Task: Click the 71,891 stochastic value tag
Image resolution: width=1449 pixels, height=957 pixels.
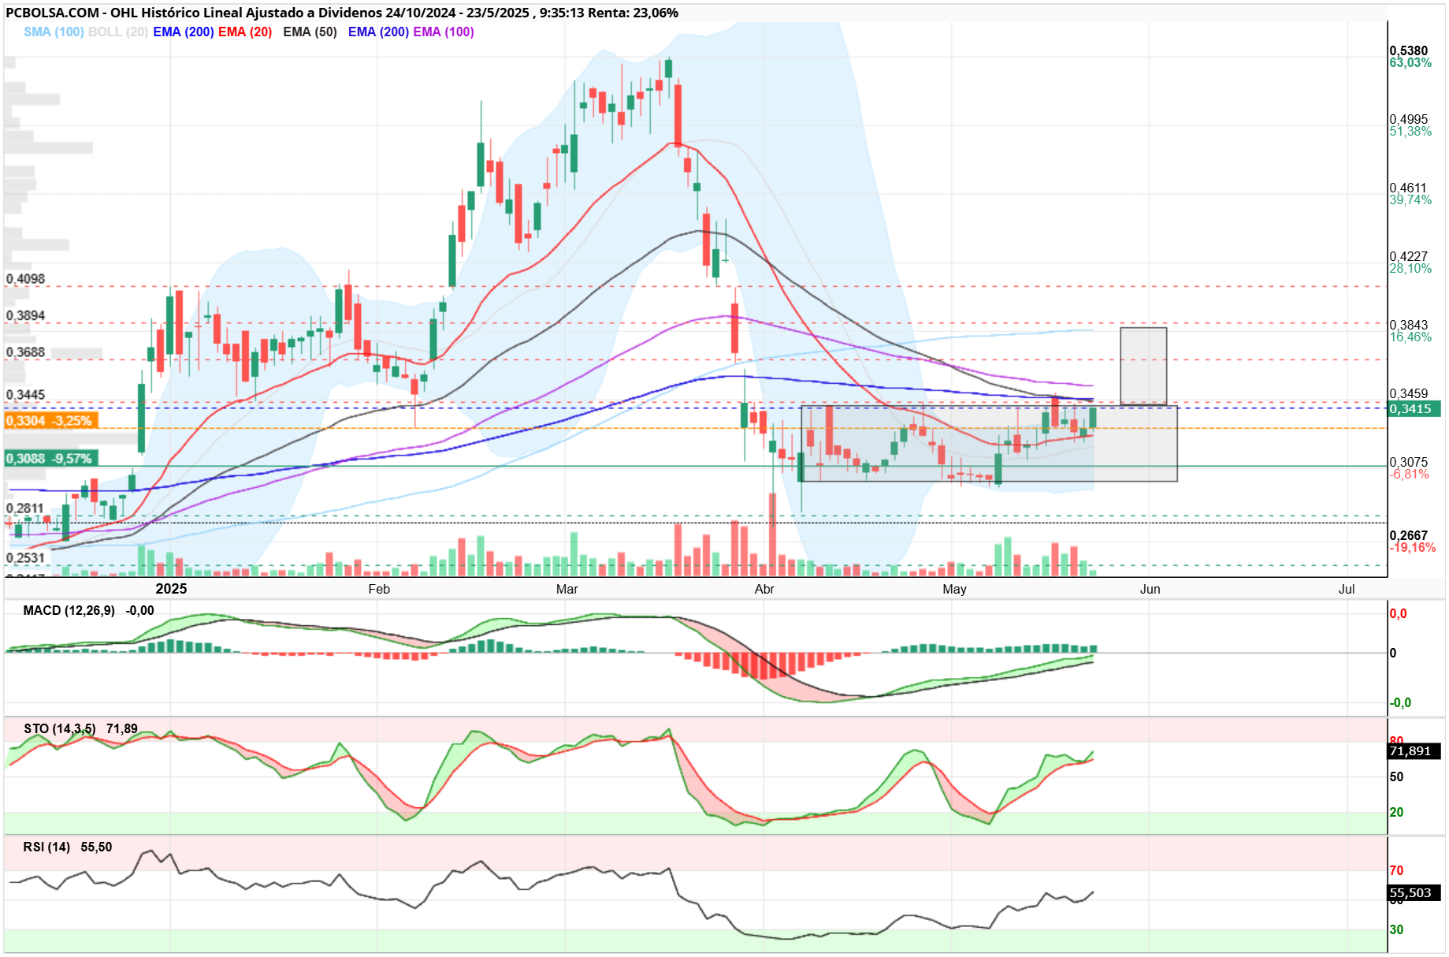Action: (1414, 750)
